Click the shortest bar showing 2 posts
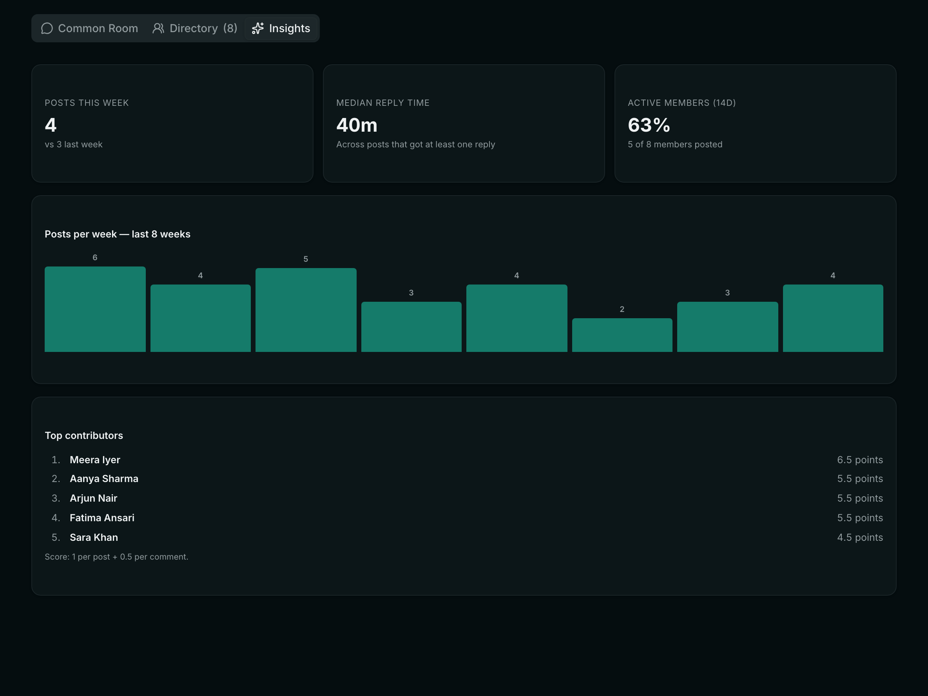 pos(622,335)
